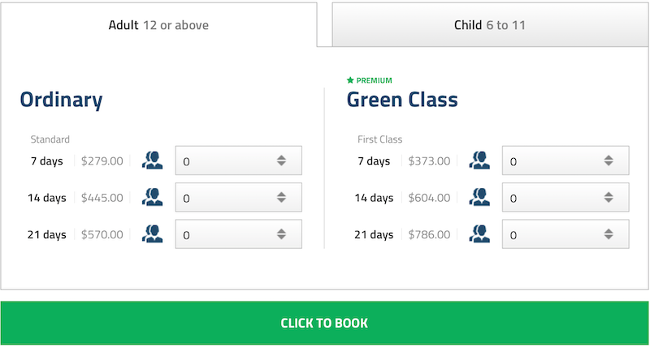Viewport: 650px width, 347px height.
Task: Click passengers icon for Ordinary 21 days
Action: [x=152, y=234]
